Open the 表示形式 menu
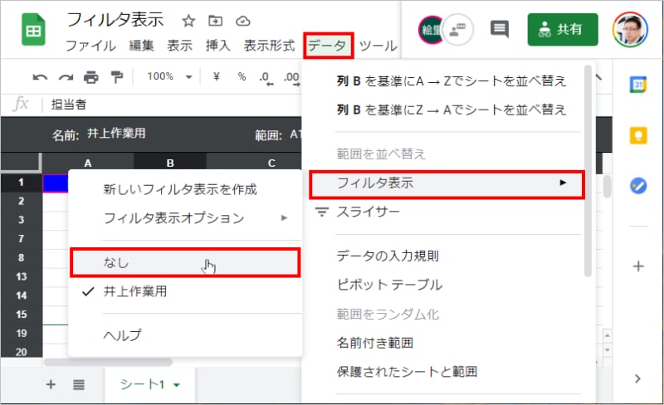The width and height of the screenshot is (664, 405). tap(269, 45)
